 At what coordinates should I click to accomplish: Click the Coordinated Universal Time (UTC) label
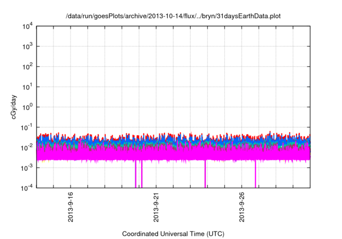coord(173,234)
